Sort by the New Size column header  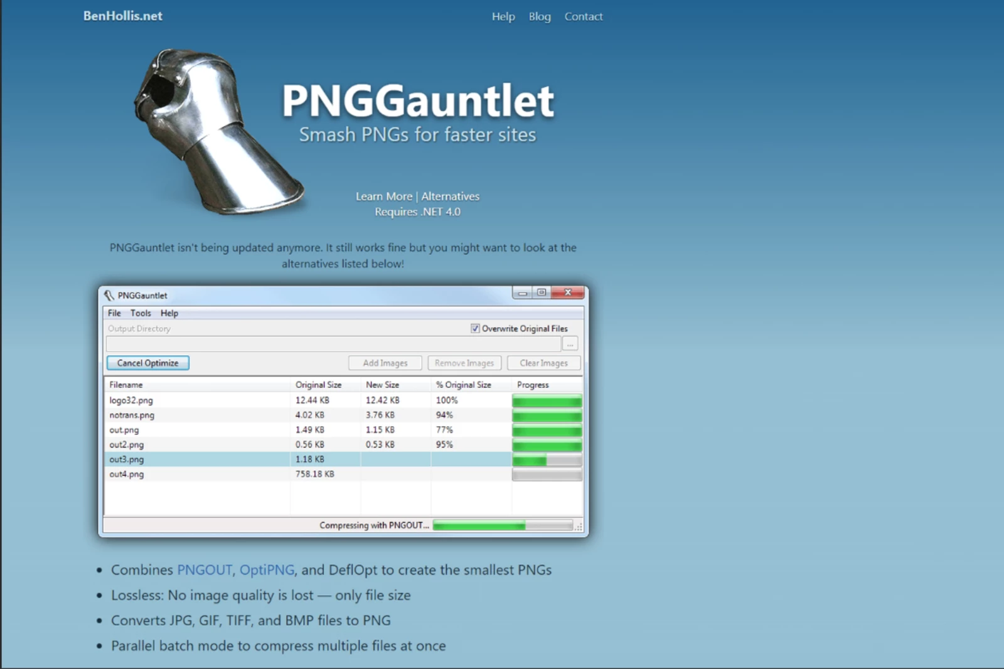[x=396, y=385]
